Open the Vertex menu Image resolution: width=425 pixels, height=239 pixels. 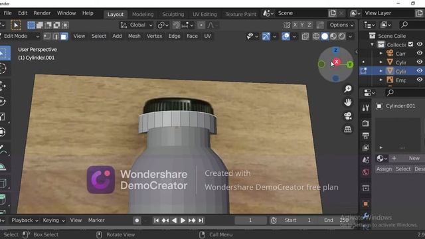tap(154, 36)
